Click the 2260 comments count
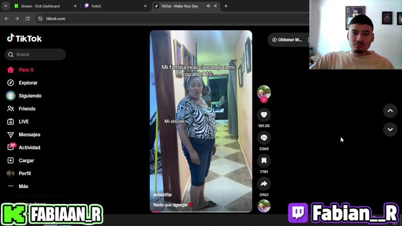 (x=264, y=149)
